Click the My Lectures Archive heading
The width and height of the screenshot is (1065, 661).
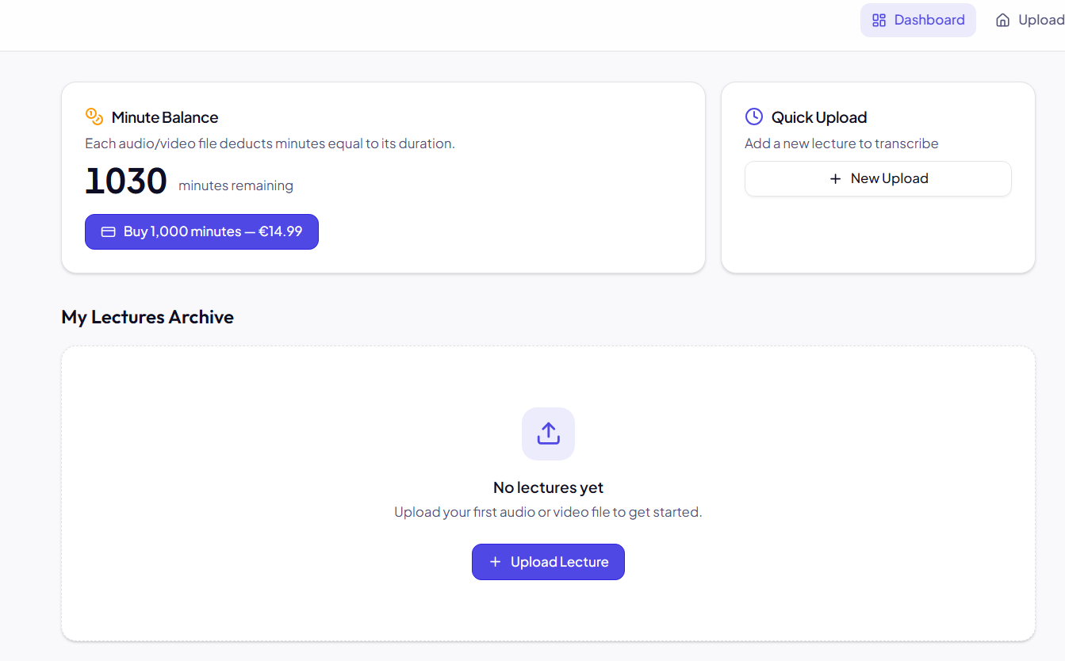[147, 317]
